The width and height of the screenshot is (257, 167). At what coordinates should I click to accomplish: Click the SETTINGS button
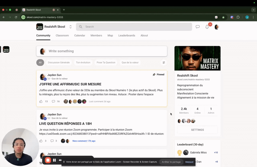(198, 130)
